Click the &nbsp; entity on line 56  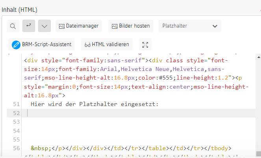tap(41, 149)
